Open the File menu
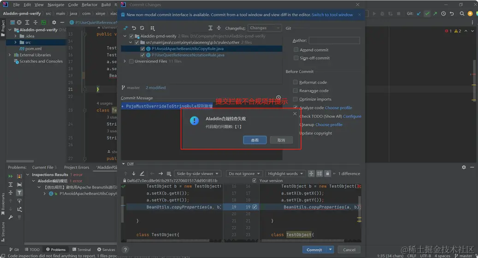This screenshot has height=258, width=478. [16, 5]
